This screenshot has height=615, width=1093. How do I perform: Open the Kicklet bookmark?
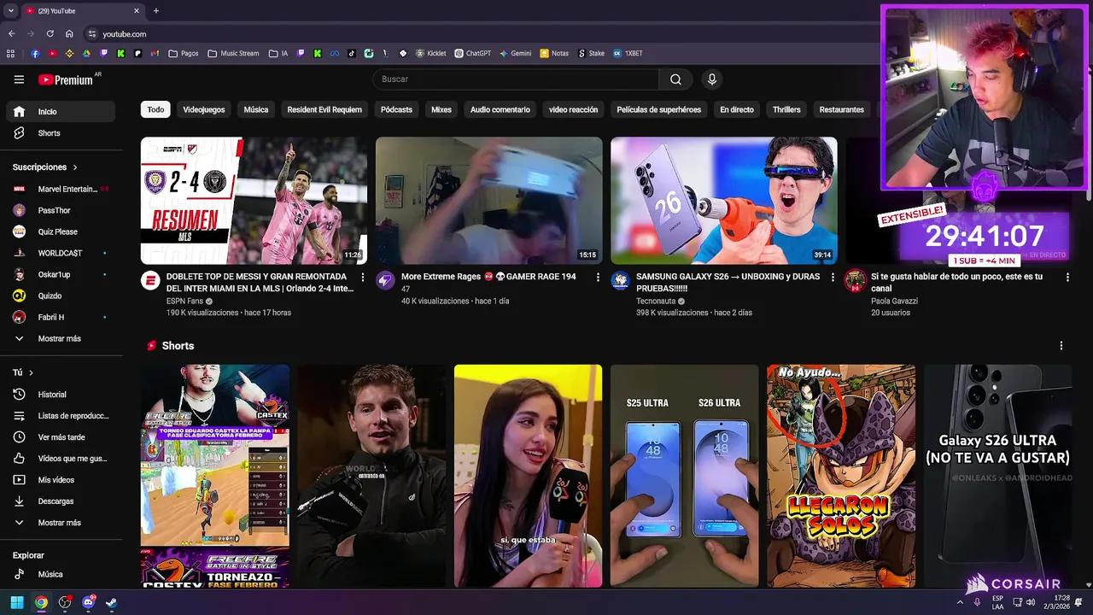point(431,53)
